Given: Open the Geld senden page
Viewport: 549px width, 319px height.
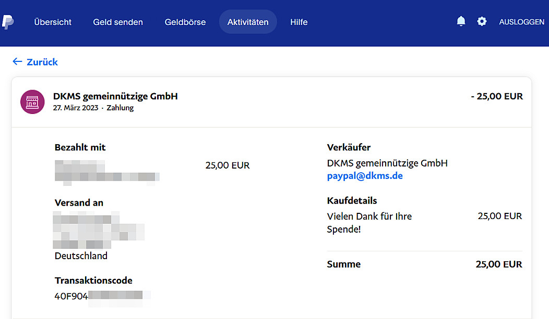Looking at the screenshot, I should tap(118, 22).
